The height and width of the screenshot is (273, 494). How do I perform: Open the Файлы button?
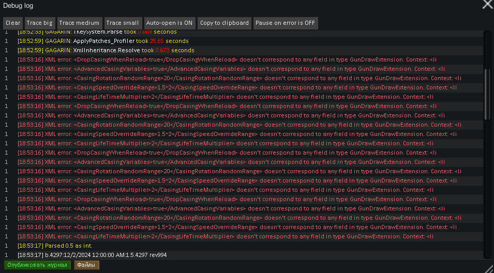(x=86, y=265)
